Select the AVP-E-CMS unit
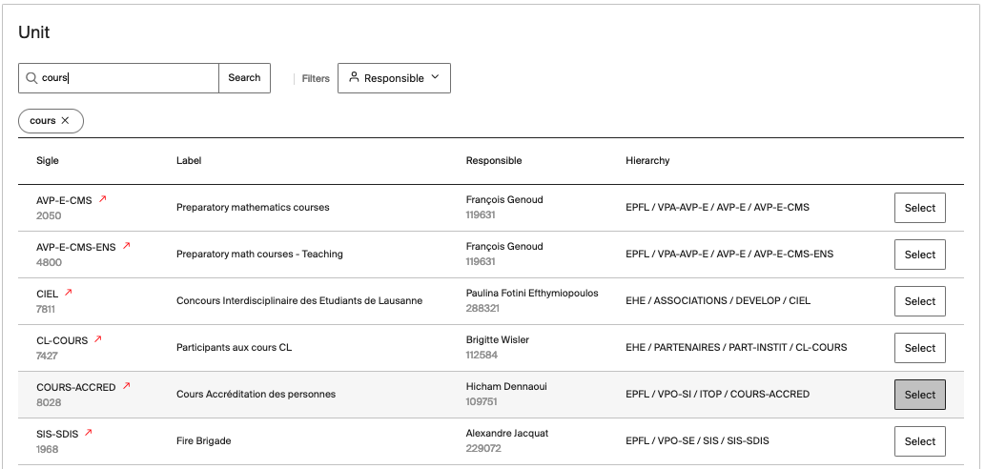Image resolution: width=985 pixels, height=469 pixels. [x=919, y=208]
